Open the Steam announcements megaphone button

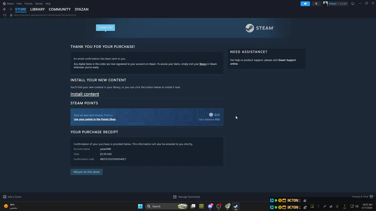pyautogui.click(x=305, y=4)
